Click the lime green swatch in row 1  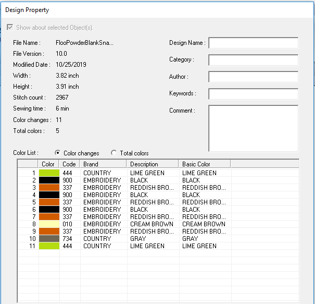49,173
